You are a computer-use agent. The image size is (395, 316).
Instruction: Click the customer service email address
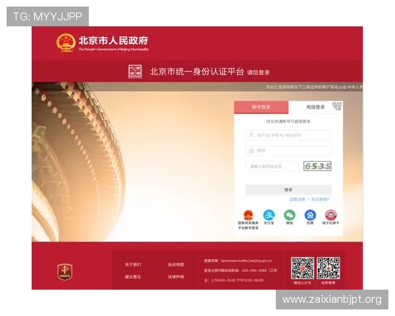[246, 261]
